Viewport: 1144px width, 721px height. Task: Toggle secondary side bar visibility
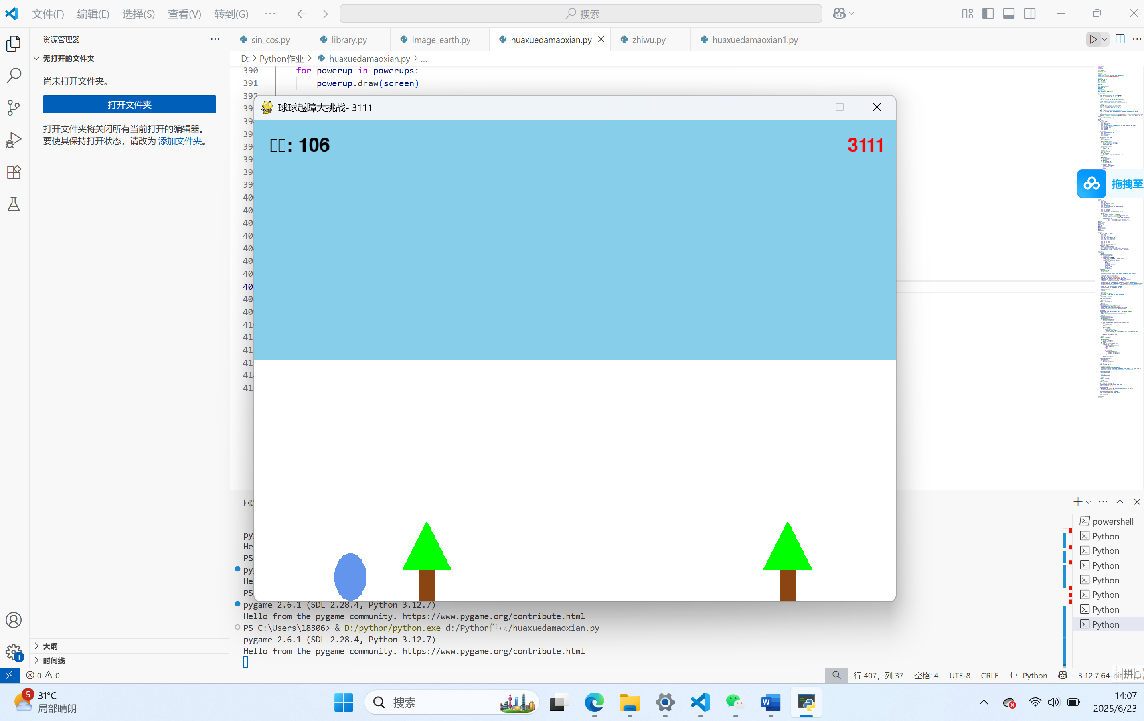pyautogui.click(x=1029, y=14)
